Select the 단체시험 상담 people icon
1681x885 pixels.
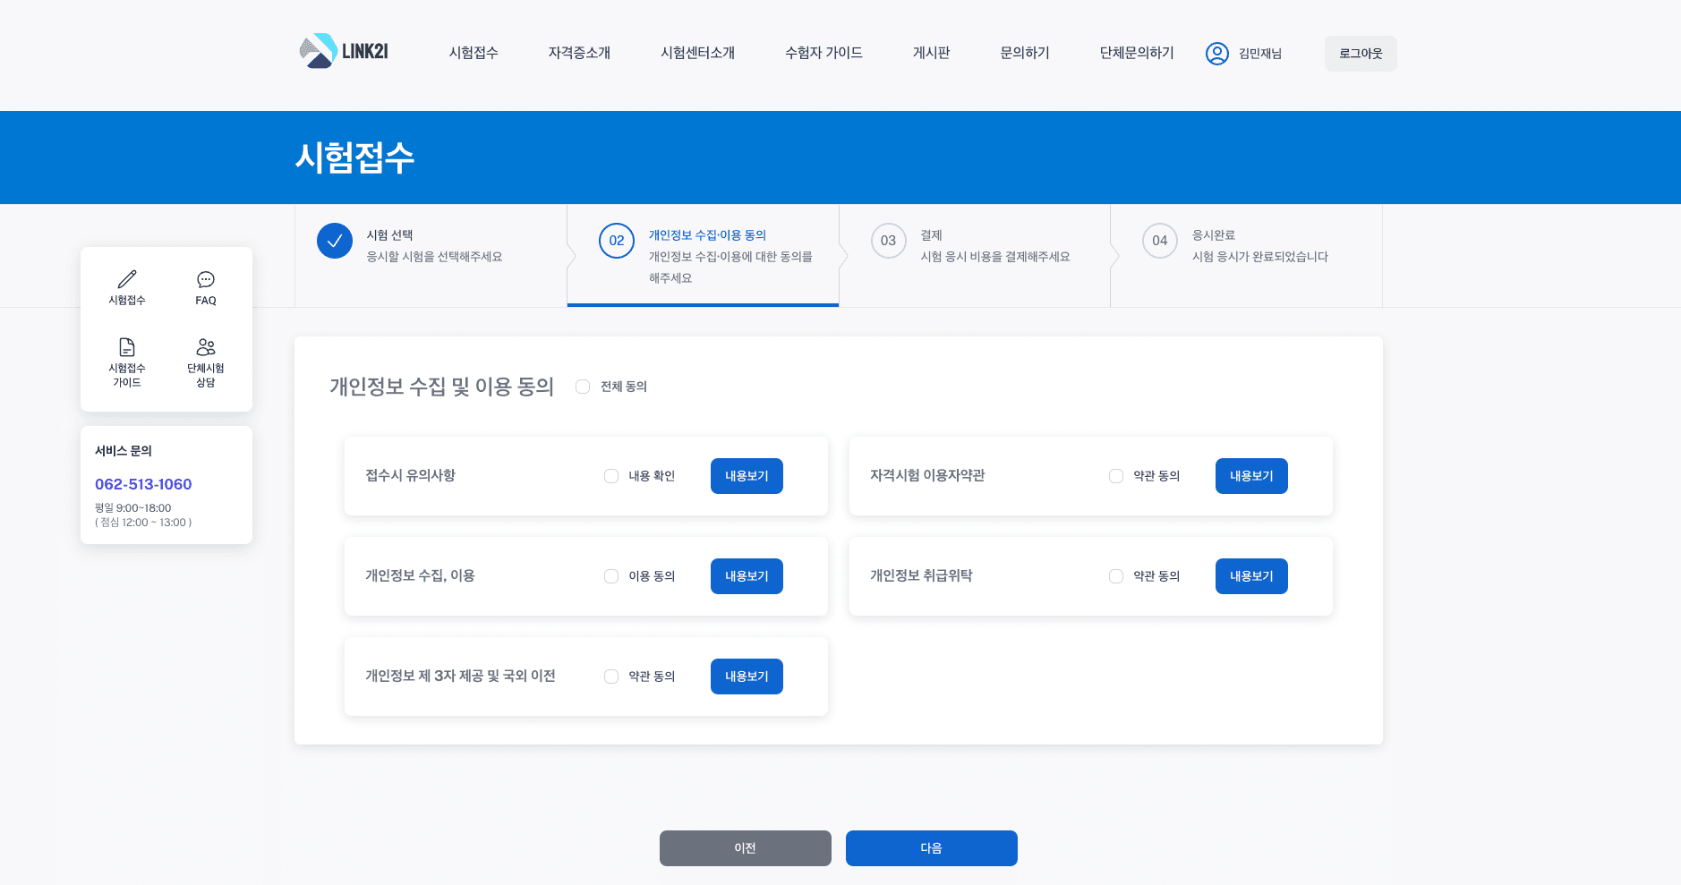click(x=206, y=347)
